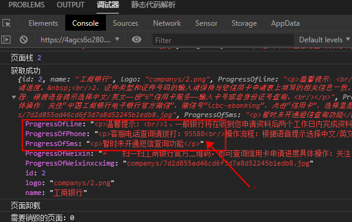Toggle live expression eye icon
Image resolution: width=352 pixels, height=222 pixels.
[x=137, y=40]
